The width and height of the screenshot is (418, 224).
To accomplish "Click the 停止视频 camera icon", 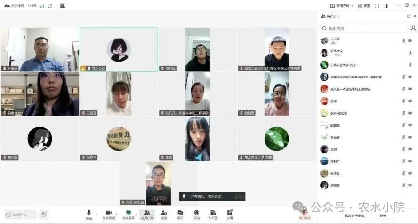I will pos(108,213).
